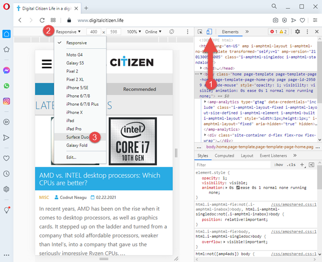Viewport: 322px width, 262px height.
Task: Open the website hamburger menu
Action: point(46,64)
